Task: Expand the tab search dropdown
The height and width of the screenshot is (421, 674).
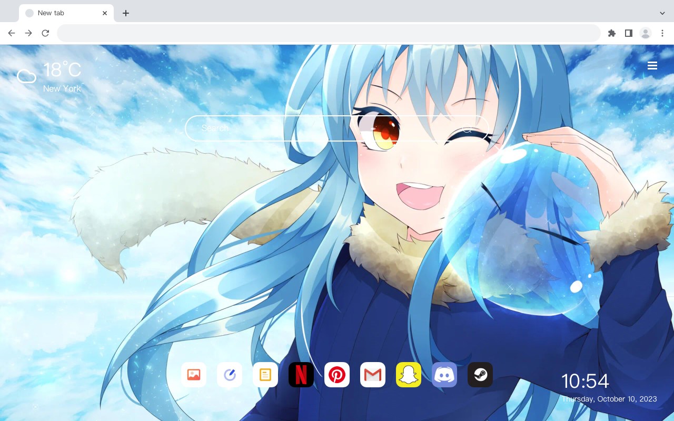Action: coord(662,13)
